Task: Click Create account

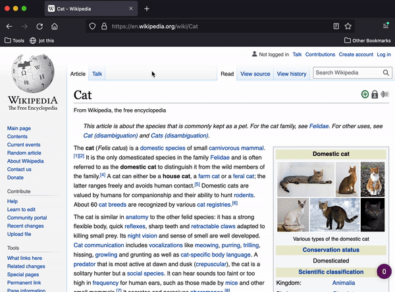Action: click(356, 55)
